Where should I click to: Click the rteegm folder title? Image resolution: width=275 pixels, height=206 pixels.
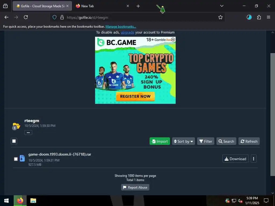tap(32, 121)
